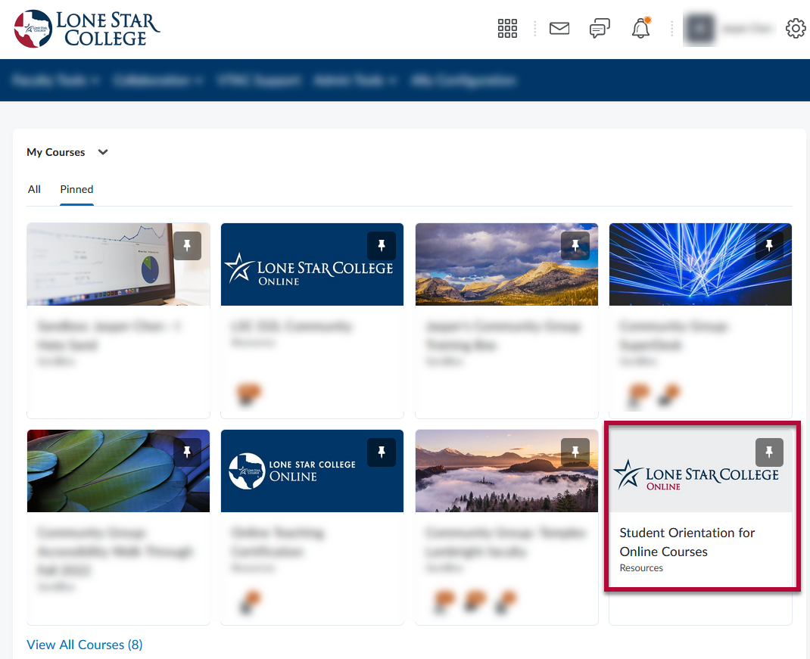The width and height of the screenshot is (810, 659).
Task: Expand the My Courses dropdown chevron
Action: [x=103, y=152]
